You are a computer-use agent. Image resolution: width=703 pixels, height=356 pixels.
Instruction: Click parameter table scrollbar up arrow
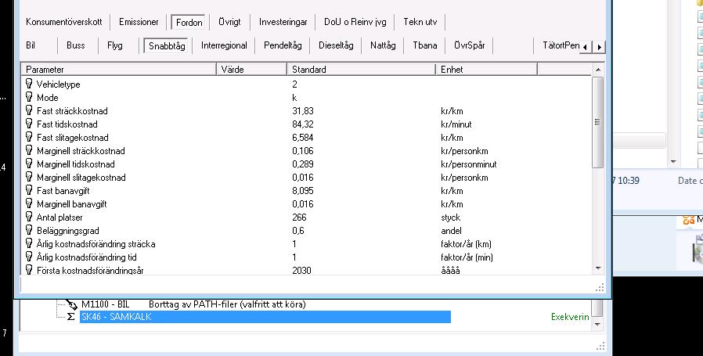(x=597, y=70)
